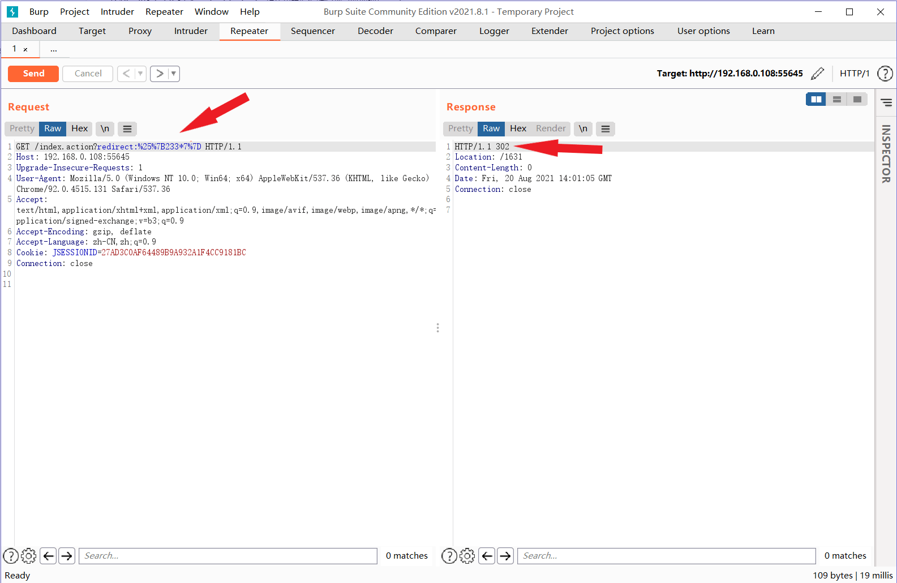This screenshot has width=897, height=583.
Task: Toggle \n non-printable chars in Request
Action: [105, 128]
